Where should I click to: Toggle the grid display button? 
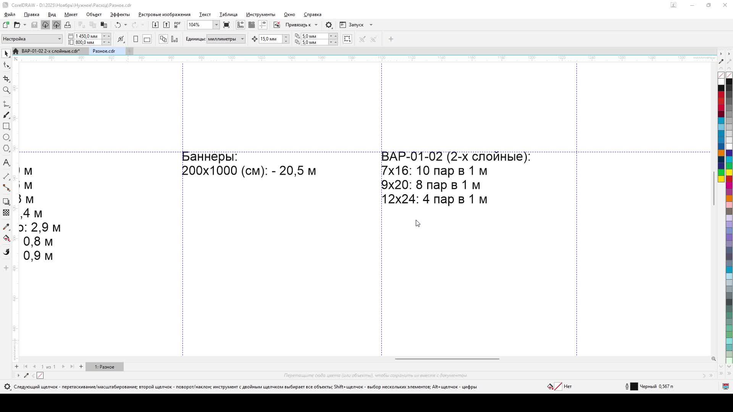click(252, 25)
